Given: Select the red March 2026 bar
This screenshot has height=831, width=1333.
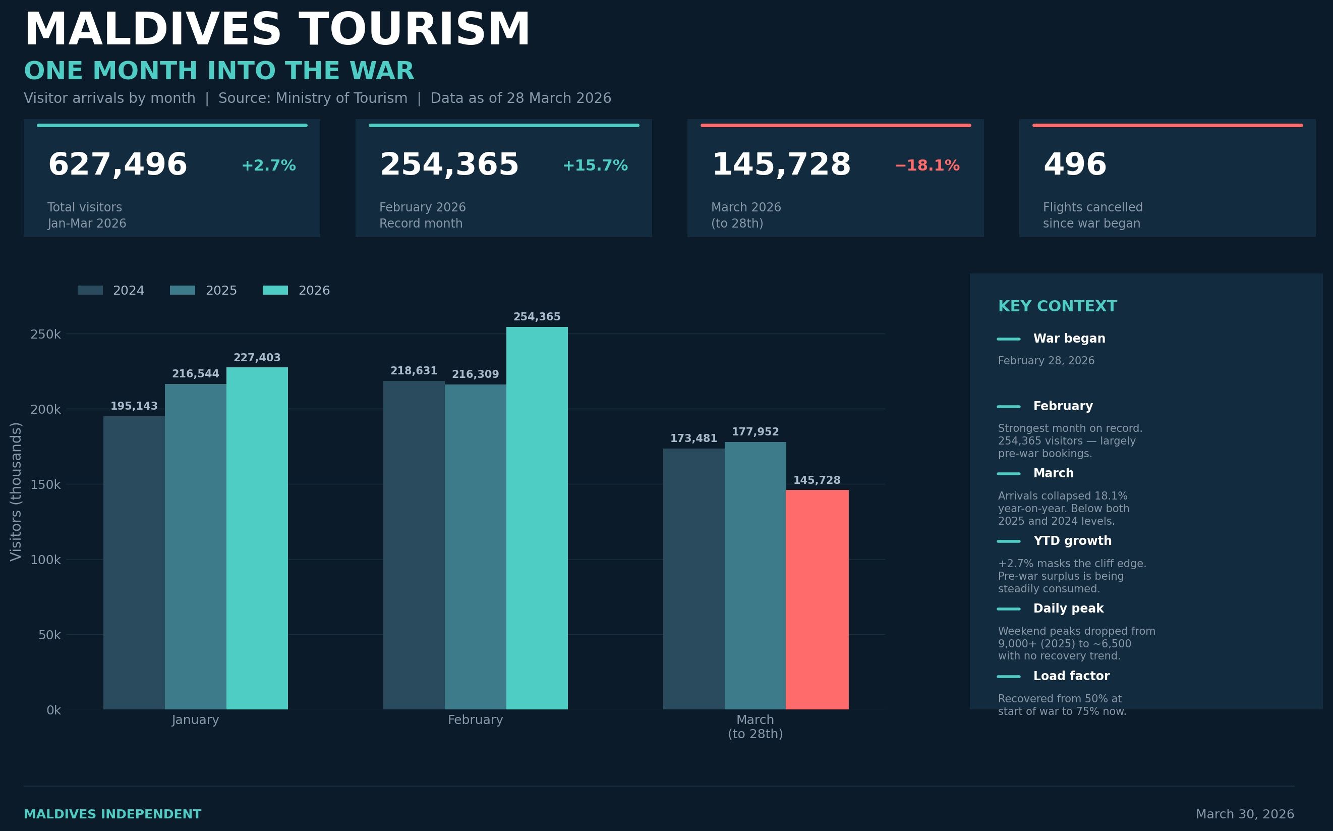Looking at the screenshot, I should pos(817,599).
